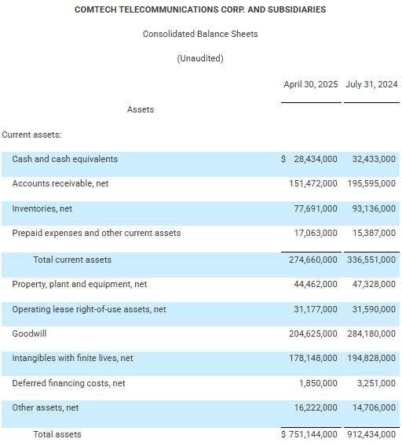Screen dimensions: 402x446
Task: Select the Total current assets label
Action: pyautogui.click(x=72, y=260)
